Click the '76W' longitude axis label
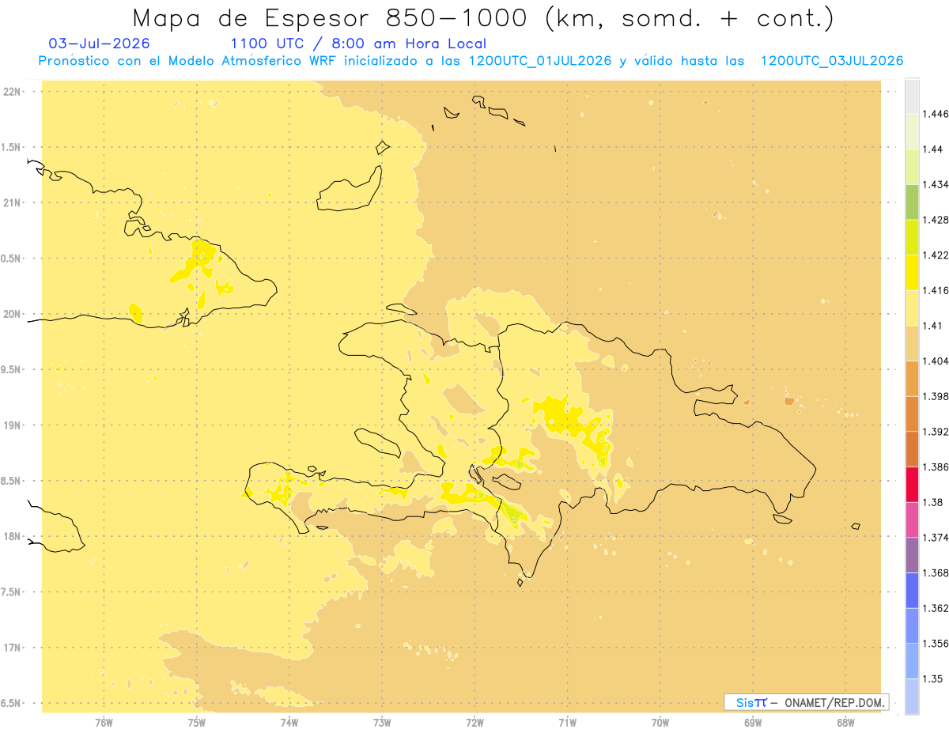This screenshot has height=733, width=949. click(104, 721)
